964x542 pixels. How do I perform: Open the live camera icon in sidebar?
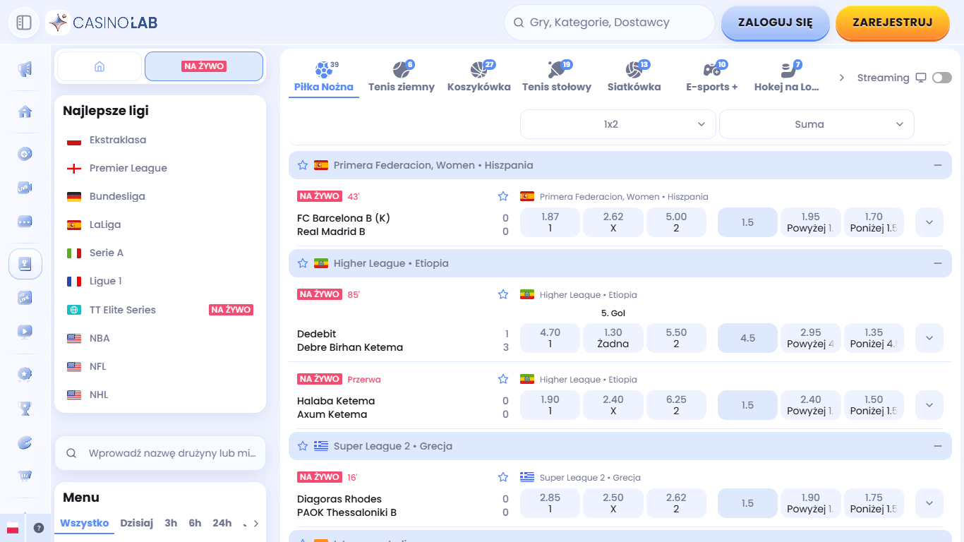tap(25, 188)
